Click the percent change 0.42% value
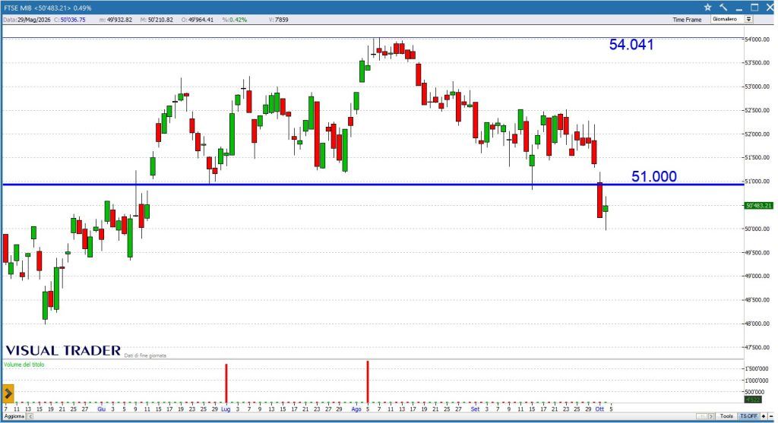This screenshot has height=423, width=778. click(235, 20)
